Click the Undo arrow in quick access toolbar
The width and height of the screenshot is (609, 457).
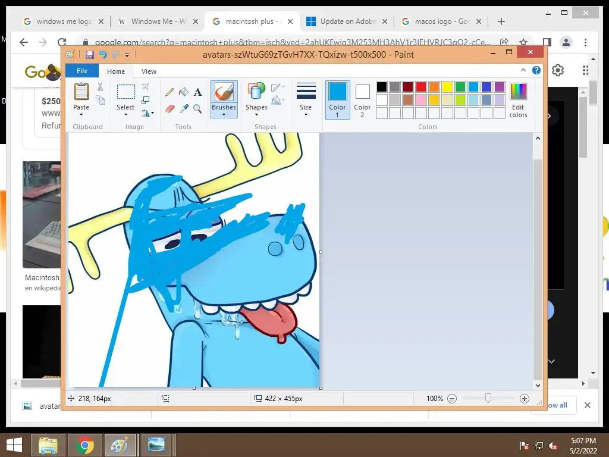point(102,55)
